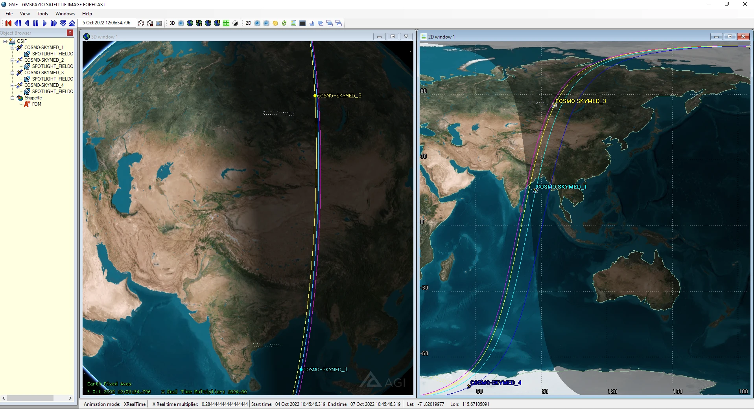Viewport: 754px width, 409px height.
Task: Maximize the 3D window 1
Action: [393, 37]
